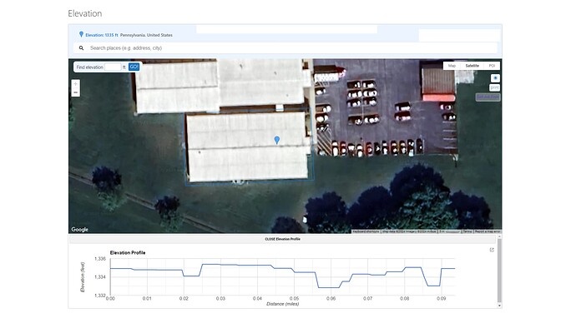Click the search magnifier icon
576x323 pixels.
tap(81, 48)
